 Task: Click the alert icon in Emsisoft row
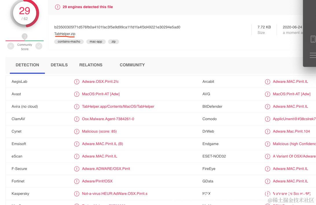[77, 144]
